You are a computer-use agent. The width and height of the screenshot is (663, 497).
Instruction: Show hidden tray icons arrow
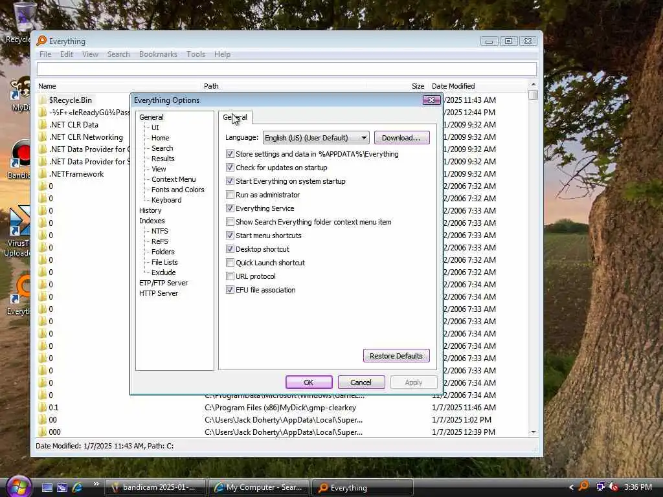571,487
